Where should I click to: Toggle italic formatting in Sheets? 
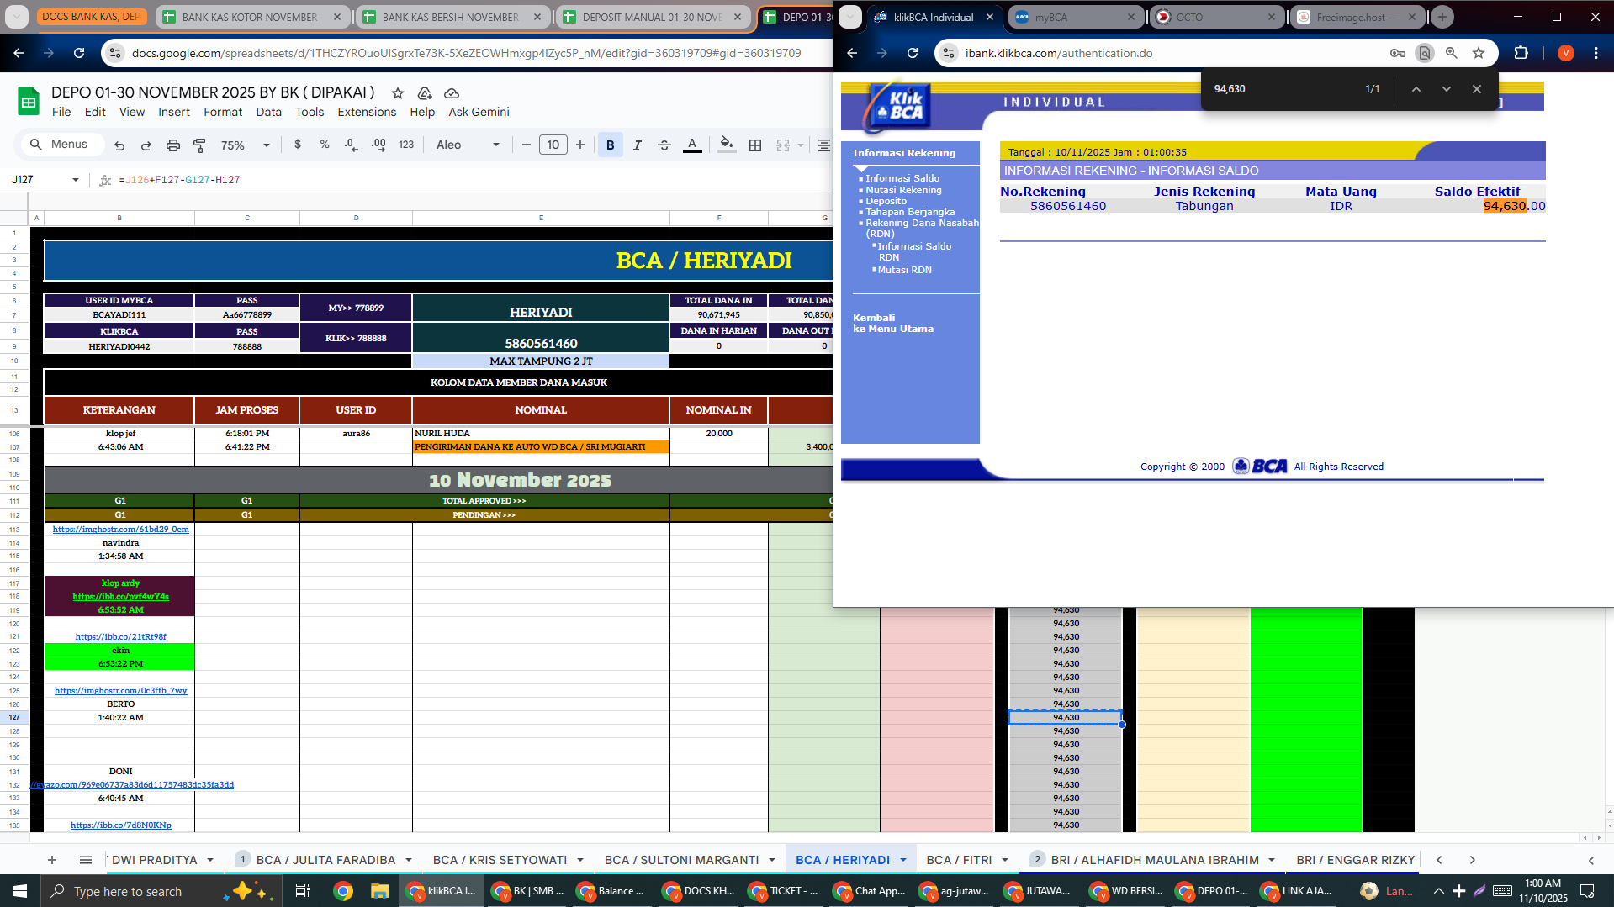coord(638,145)
